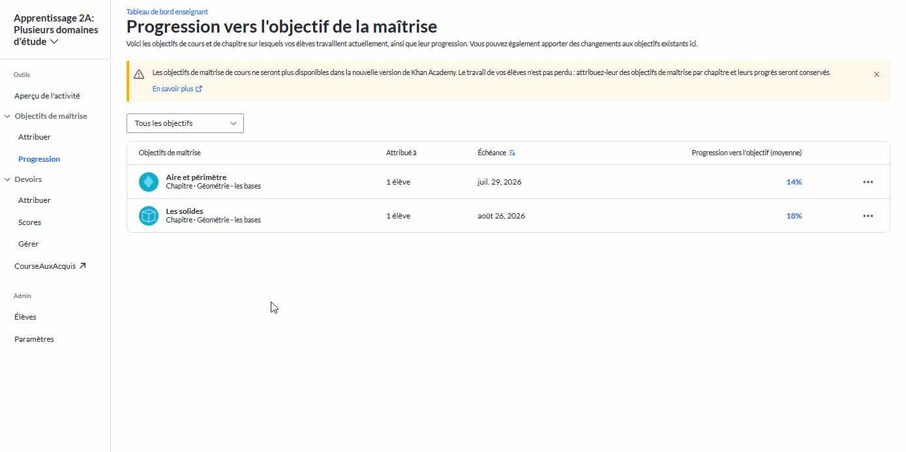
Task: Click the subtitle under Les solides
Action: point(213,220)
